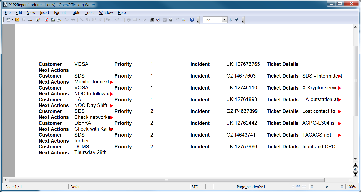361x192 pixels.
Task: Open the Tools menu
Action: click(x=90, y=13)
